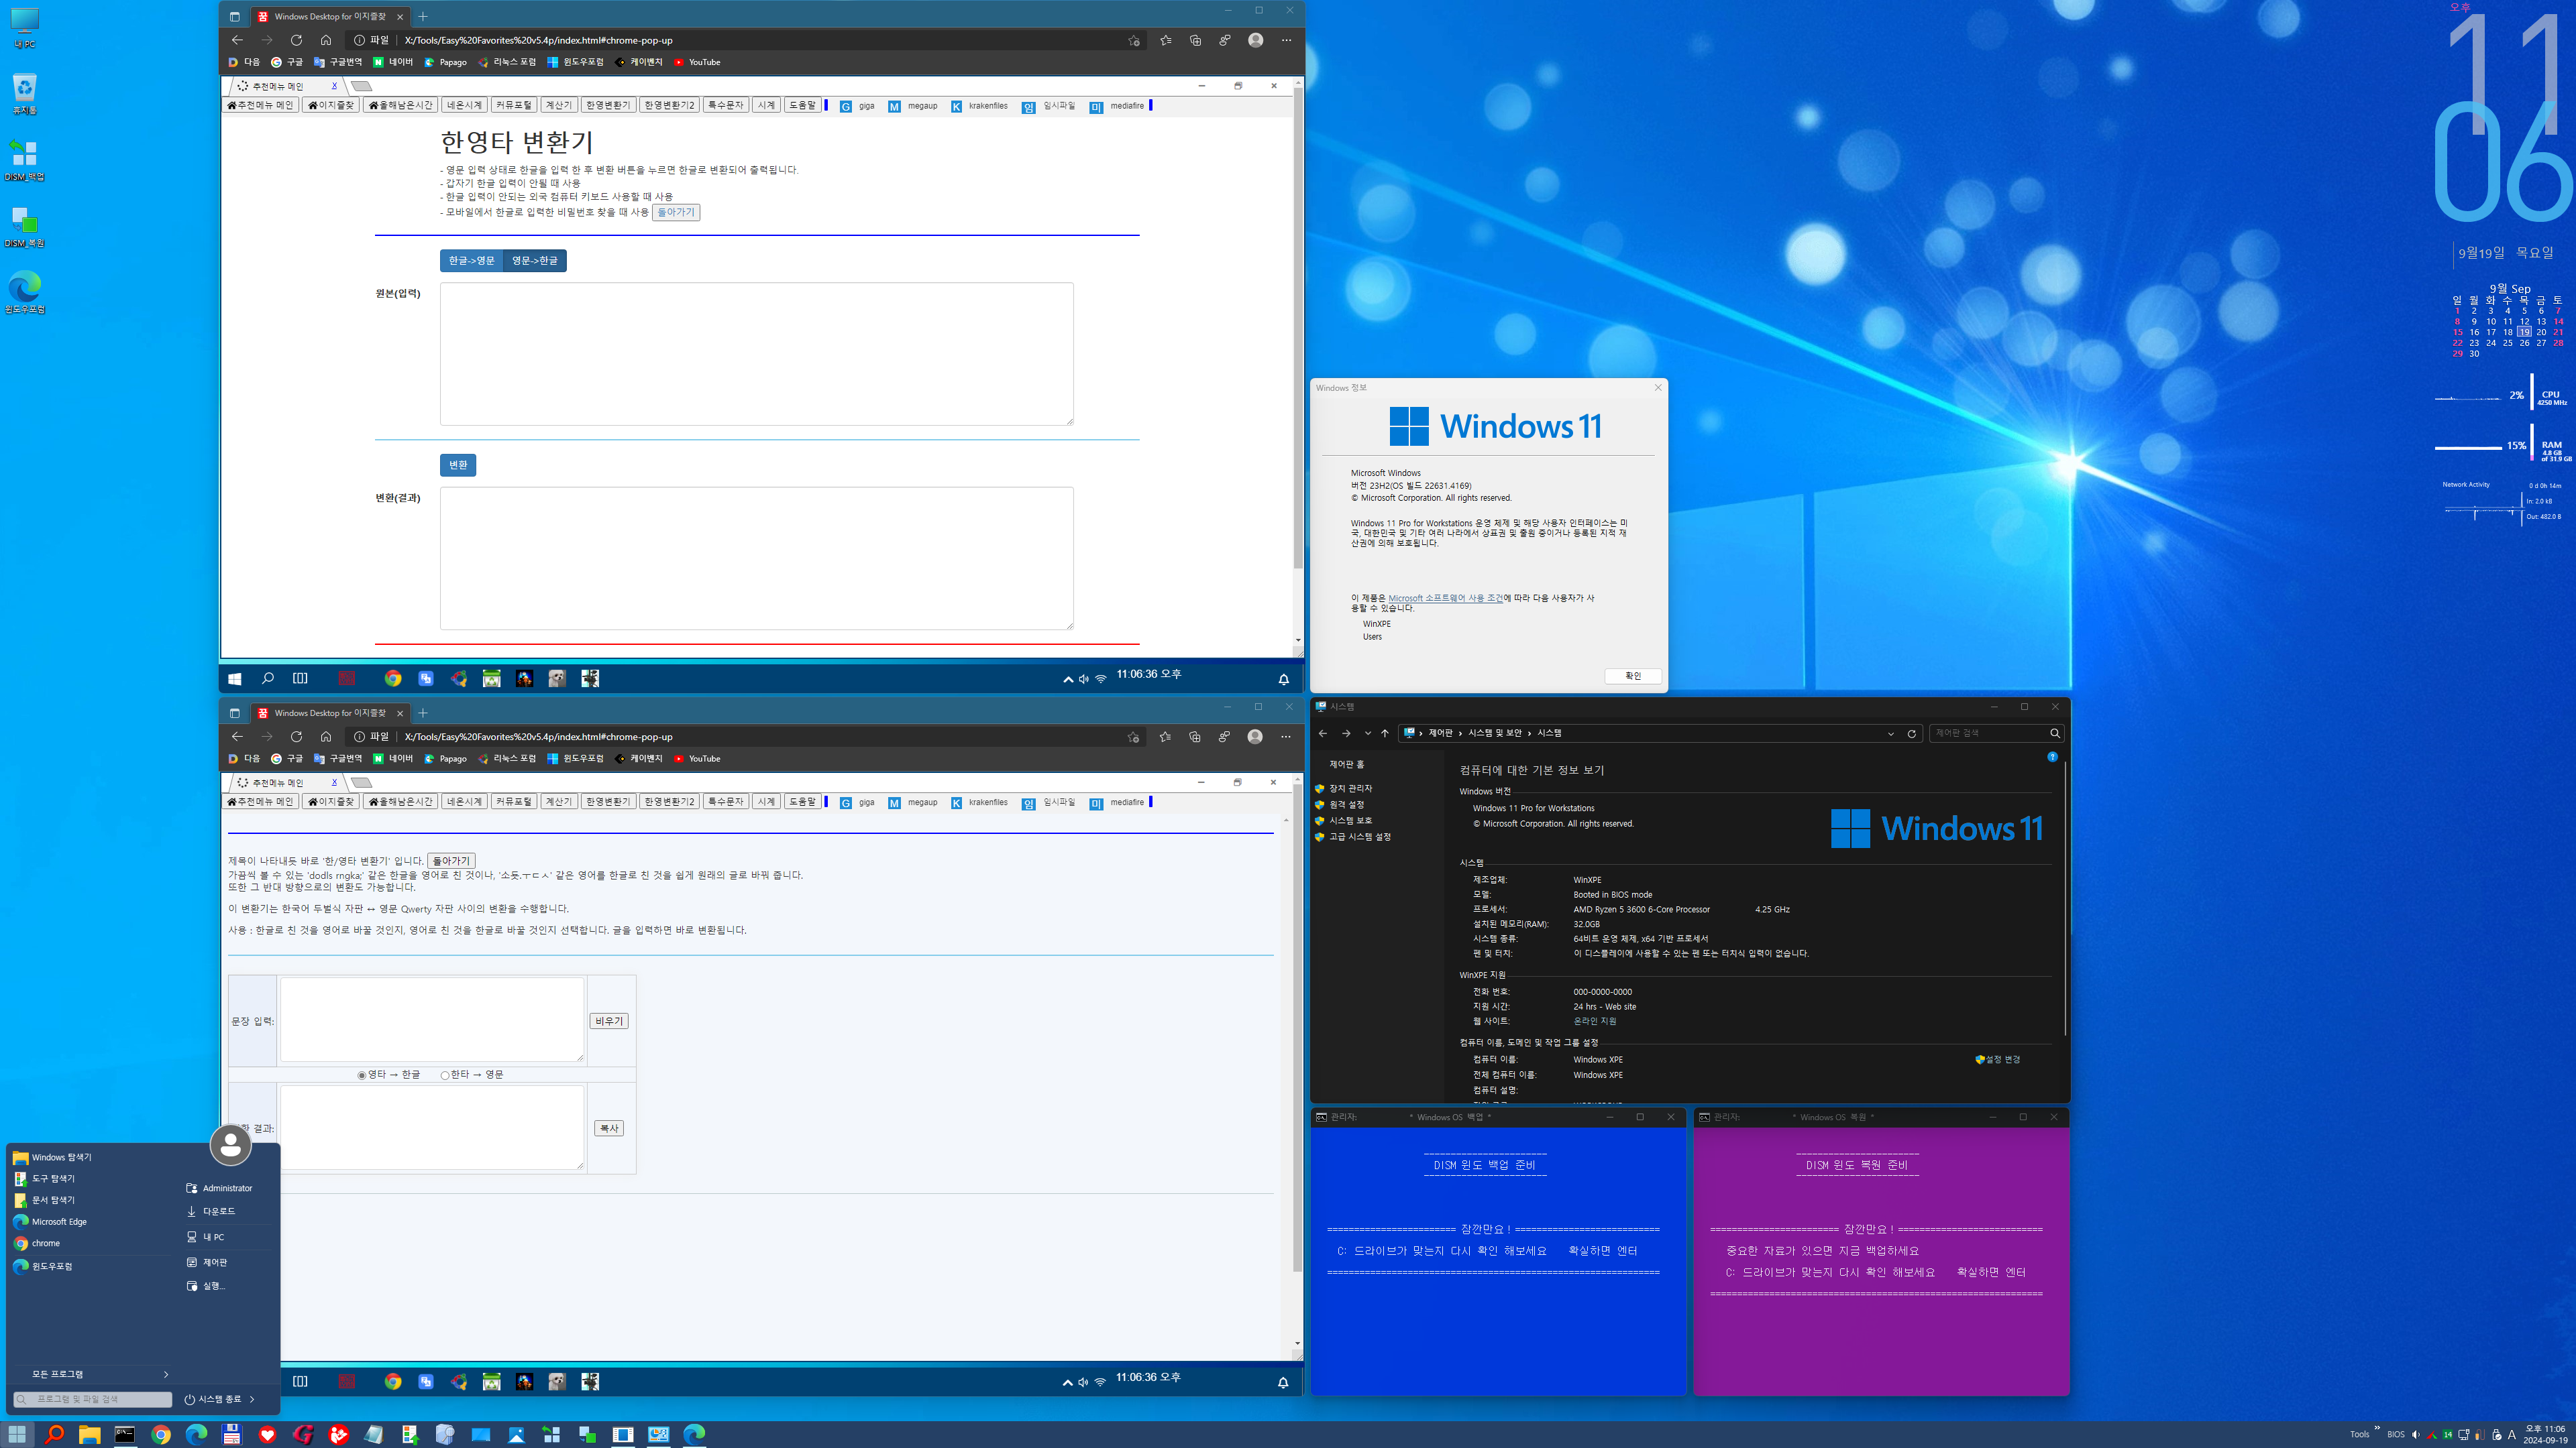Launch the DISM_복원 desktop shortcut
Screen dimensions: 2576x1448
(24, 227)
